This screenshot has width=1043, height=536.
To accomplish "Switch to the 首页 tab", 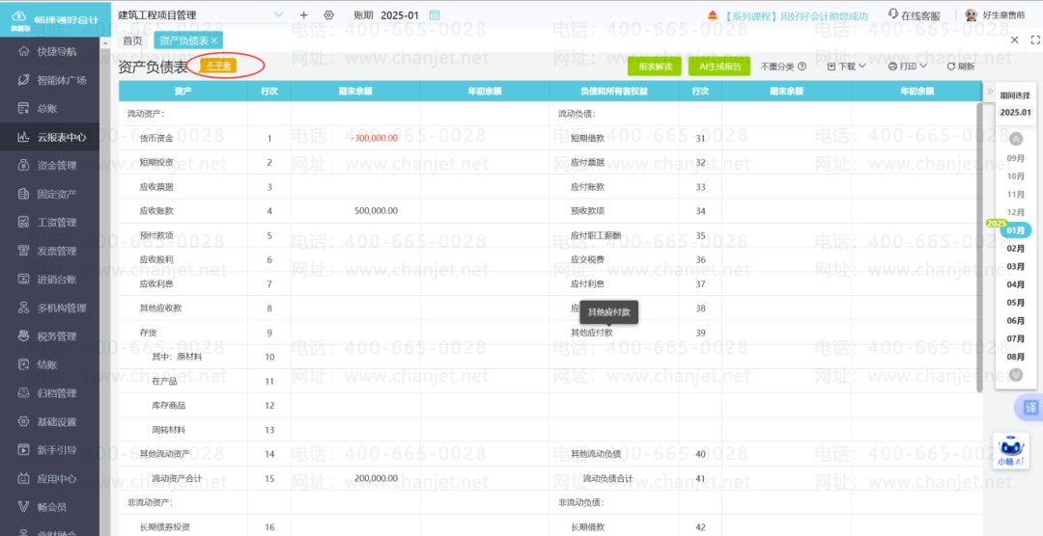I will [132, 40].
